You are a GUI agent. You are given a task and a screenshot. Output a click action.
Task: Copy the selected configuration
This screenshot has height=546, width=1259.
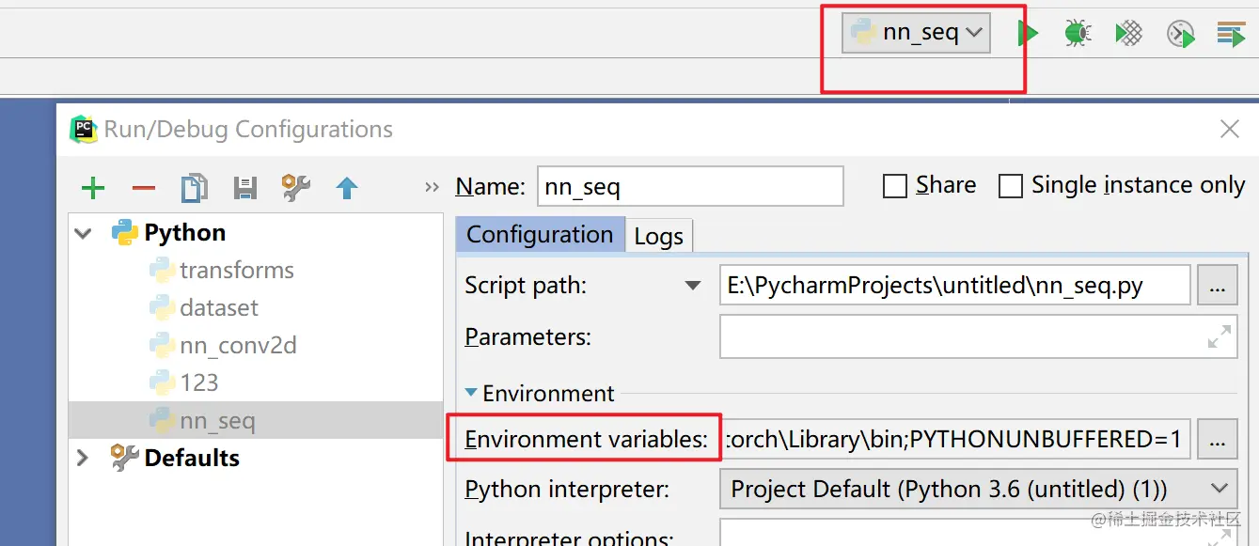tap(194, 188)
